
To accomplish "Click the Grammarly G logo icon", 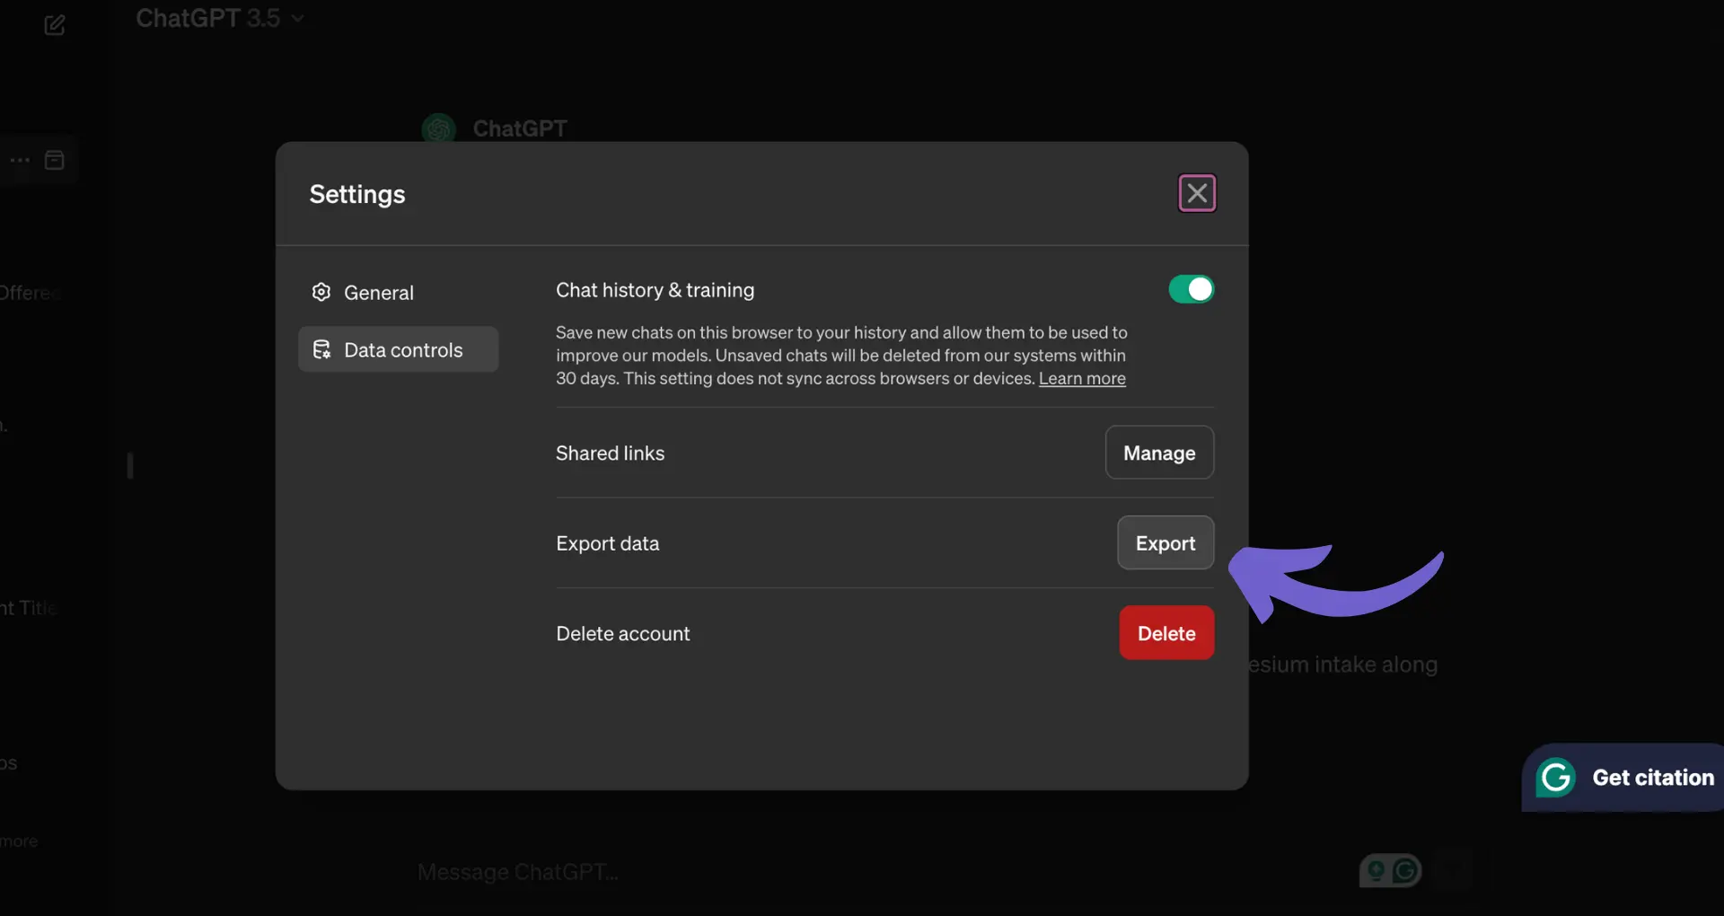I will pyautogui.click(x=1556, y=778).
